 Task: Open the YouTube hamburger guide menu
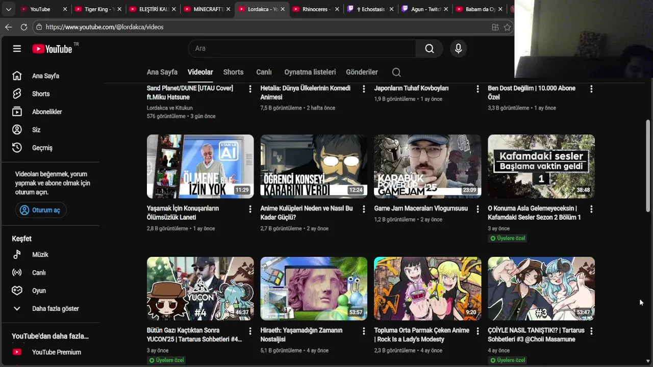17,48
